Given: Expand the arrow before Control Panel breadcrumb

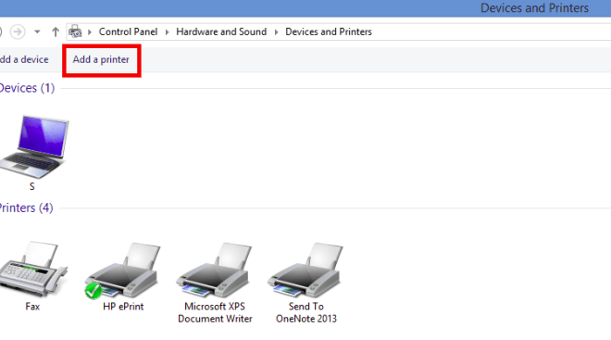Looking at the screenshot, I should pyautogui.click(x=90, y=32).
